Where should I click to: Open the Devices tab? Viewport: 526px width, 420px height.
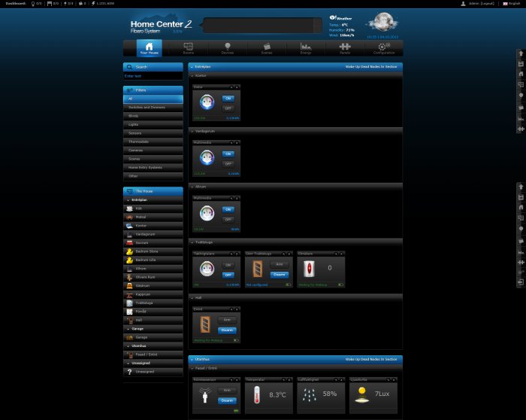[228, 48]
